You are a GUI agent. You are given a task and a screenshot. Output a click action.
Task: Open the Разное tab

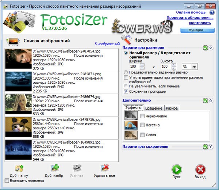click(x=172, y=108)
